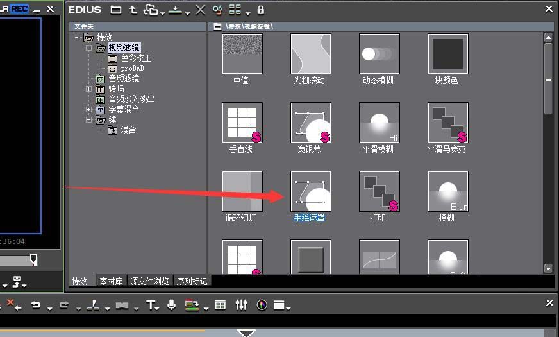
Task: Open the view mode dropdown arrow
Action: coord(247,12)
